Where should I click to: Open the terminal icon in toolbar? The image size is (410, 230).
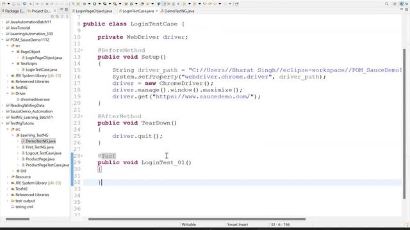[24, 4]
